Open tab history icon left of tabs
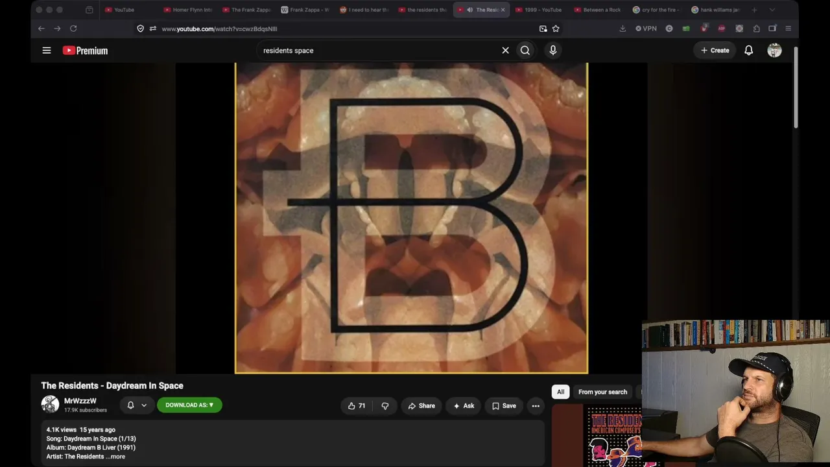This screenshot has height=467, width=830. pos(89,10)
